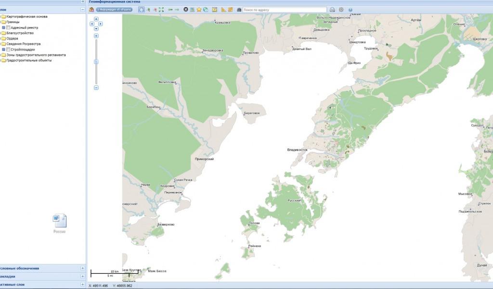The image size is (493, 289).
Task: Collapse the layers panel with minus button
Action: pos(82,10)
